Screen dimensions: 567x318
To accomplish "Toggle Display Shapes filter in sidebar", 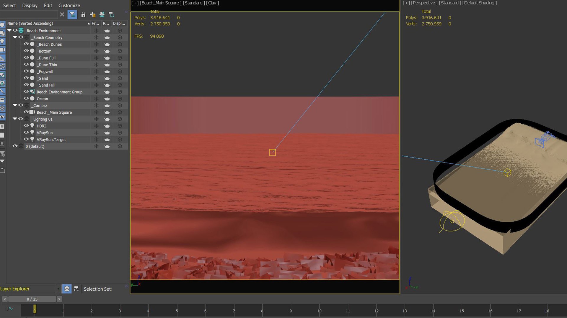I will pos(2,33).
